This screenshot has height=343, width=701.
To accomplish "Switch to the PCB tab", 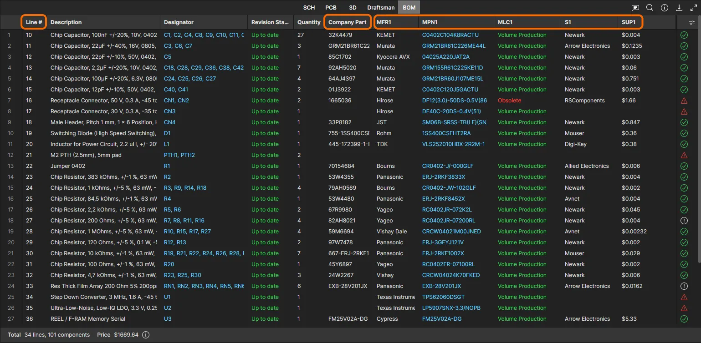I will 331,8.
